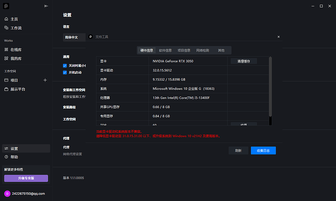336x201 pixels.
Task: Open 在线库 online library
Action: point(16,50)
